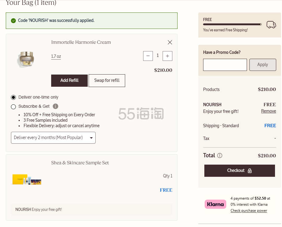
Task: Click Swap for refill button
Action: [107, 81]
